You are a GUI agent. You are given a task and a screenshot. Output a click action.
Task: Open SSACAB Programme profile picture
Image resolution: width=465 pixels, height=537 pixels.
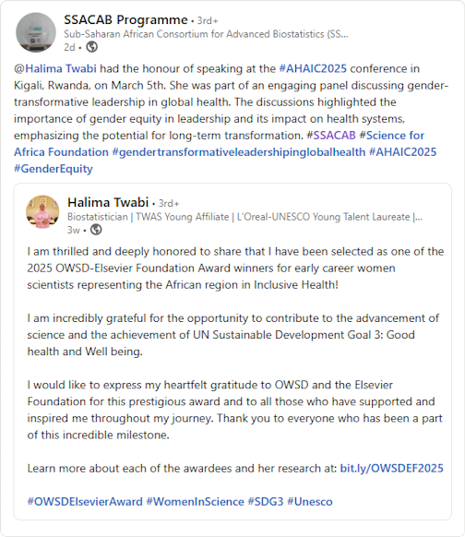pyautogui.click(x=36, y=32)
